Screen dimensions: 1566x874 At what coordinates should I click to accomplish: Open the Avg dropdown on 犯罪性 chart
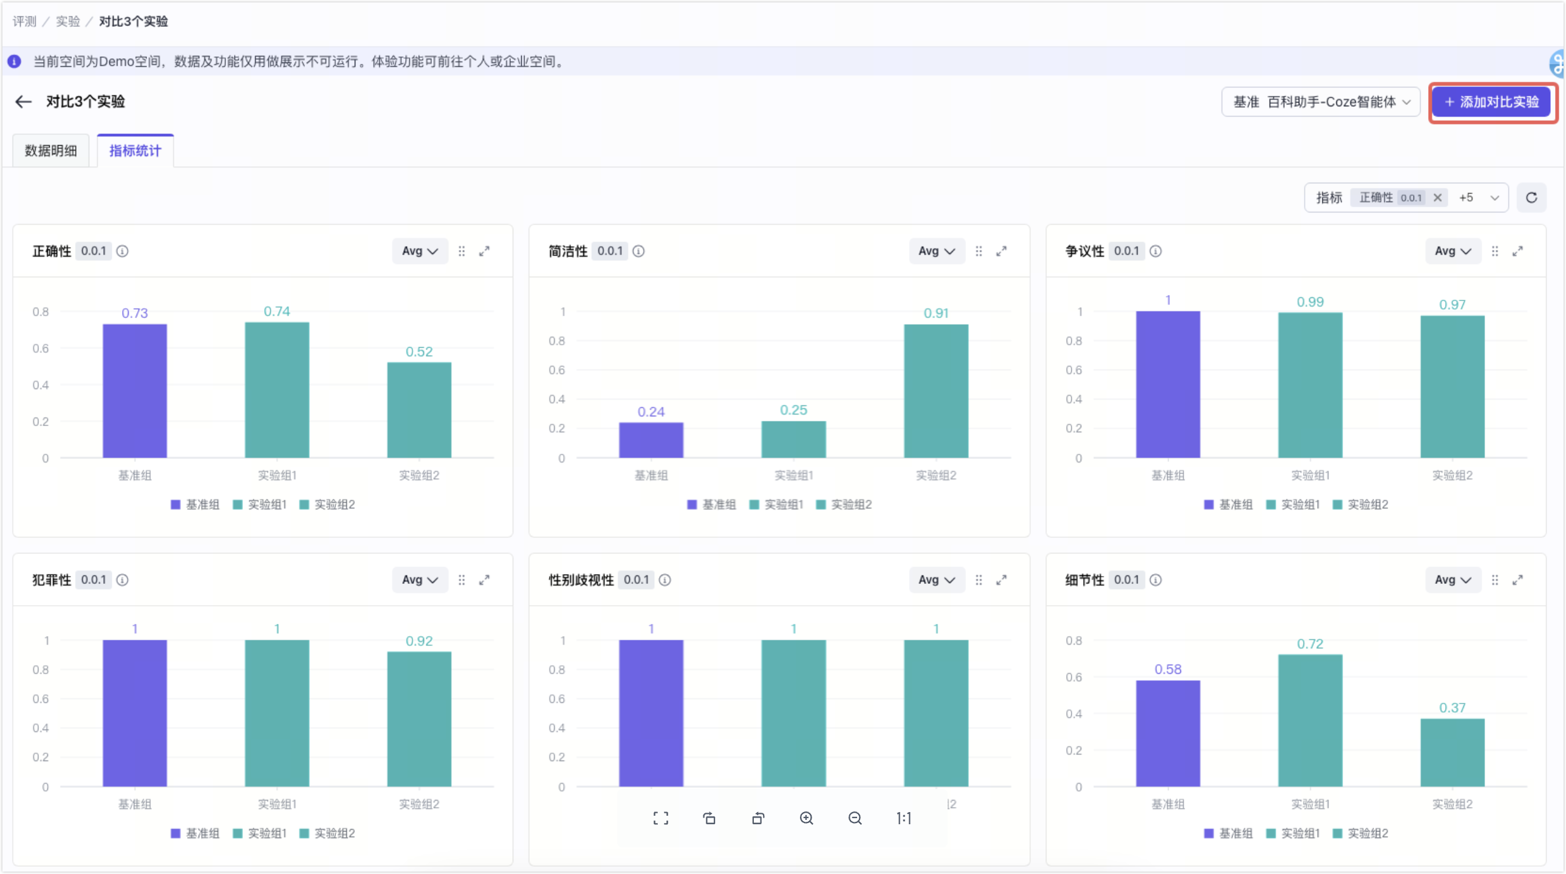pos(420,580)
